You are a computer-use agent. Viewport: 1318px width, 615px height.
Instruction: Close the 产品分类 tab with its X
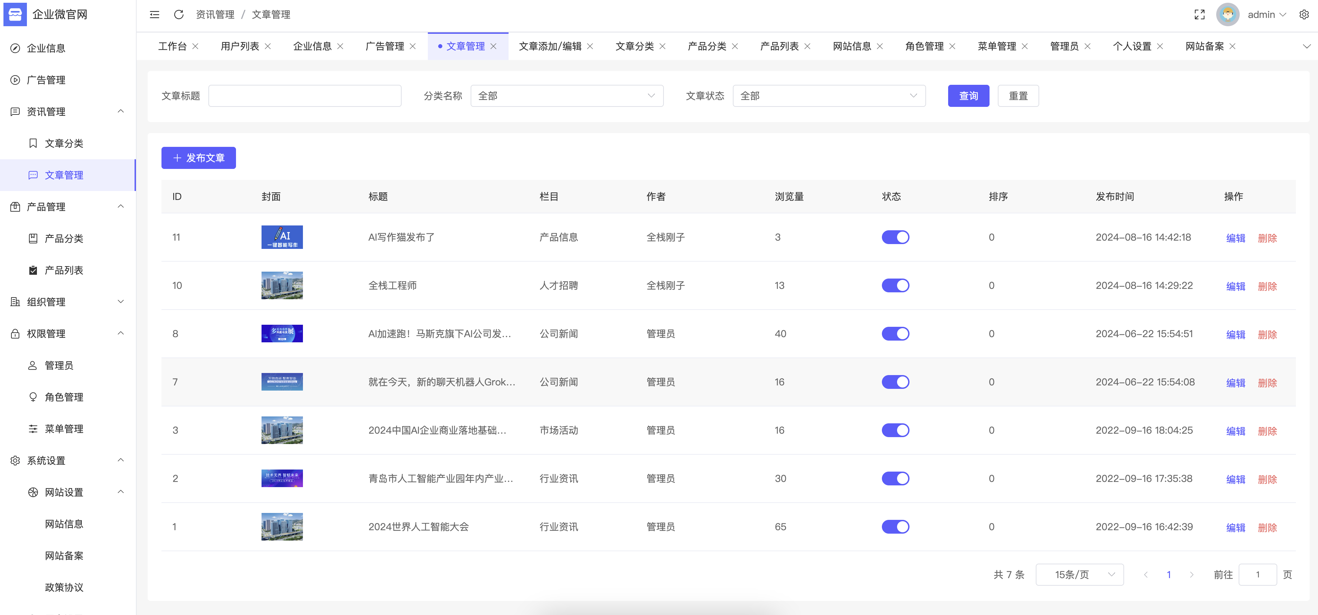[x=735, y=47]
